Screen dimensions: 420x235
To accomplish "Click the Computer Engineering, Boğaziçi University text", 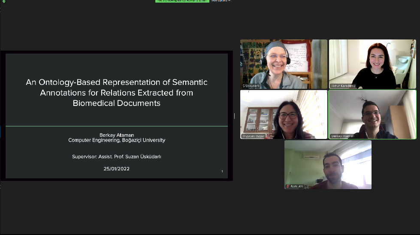I will pos(116,140).
